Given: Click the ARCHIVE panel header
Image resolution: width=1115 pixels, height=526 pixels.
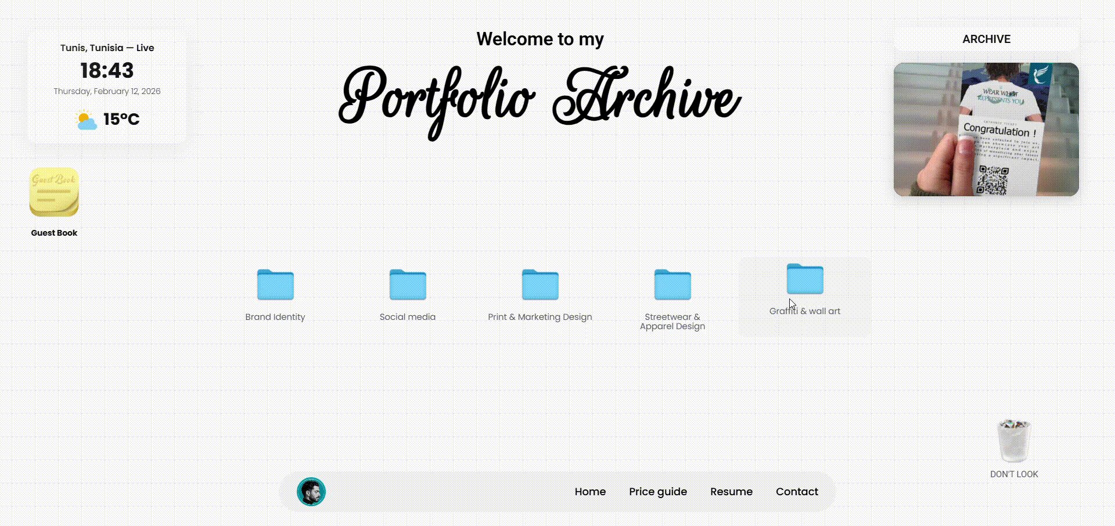Looking at the screenshot, I should pyautogui.click(x=986, y=38).
